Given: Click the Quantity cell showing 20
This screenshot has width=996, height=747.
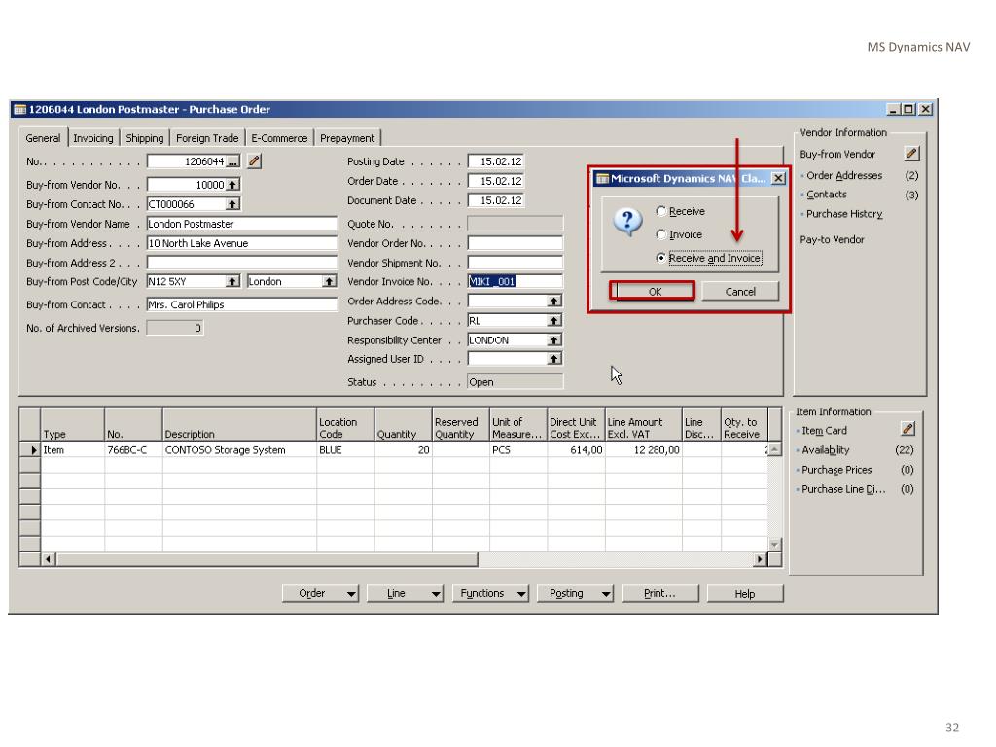Looking at the screenshot, I should (x=403, y=449).
